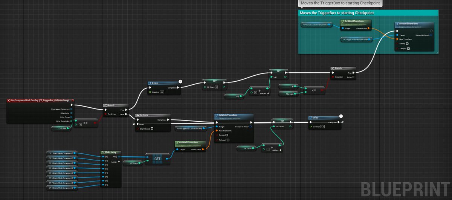Select the On Component End Overlap event title
The width and height of the screenshot is (452, 200).
(x=40, y=101)
